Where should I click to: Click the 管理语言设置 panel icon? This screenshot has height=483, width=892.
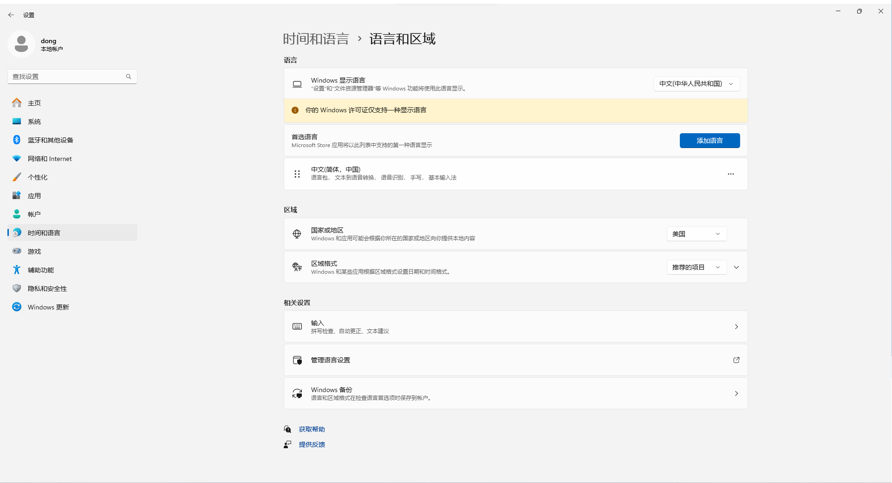pos(297,360)
